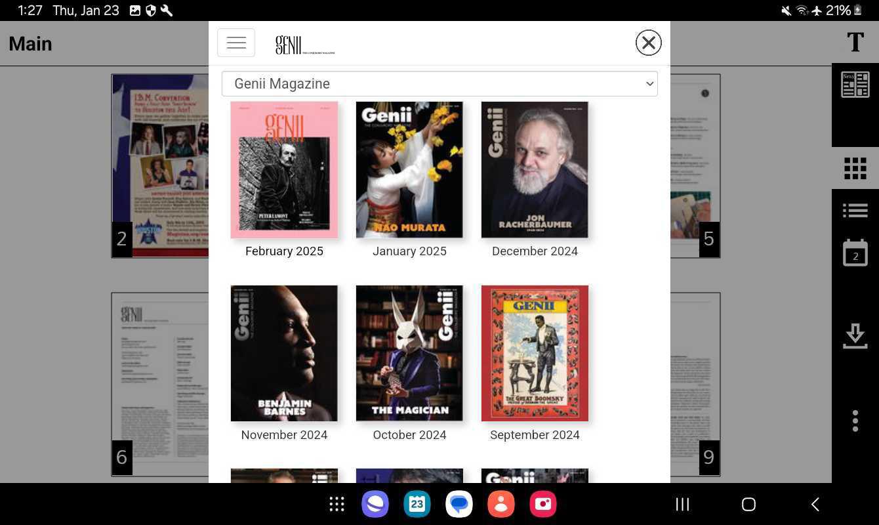Viewport: 879px width, 525px height.
Task: Download the issue with the download icon
Action: click(855, 335)
